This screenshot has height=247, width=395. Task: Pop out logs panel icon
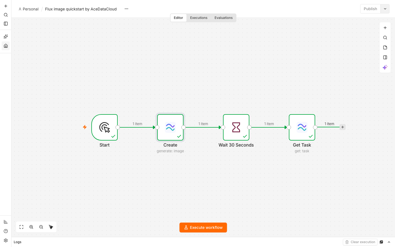pos(381,242)
